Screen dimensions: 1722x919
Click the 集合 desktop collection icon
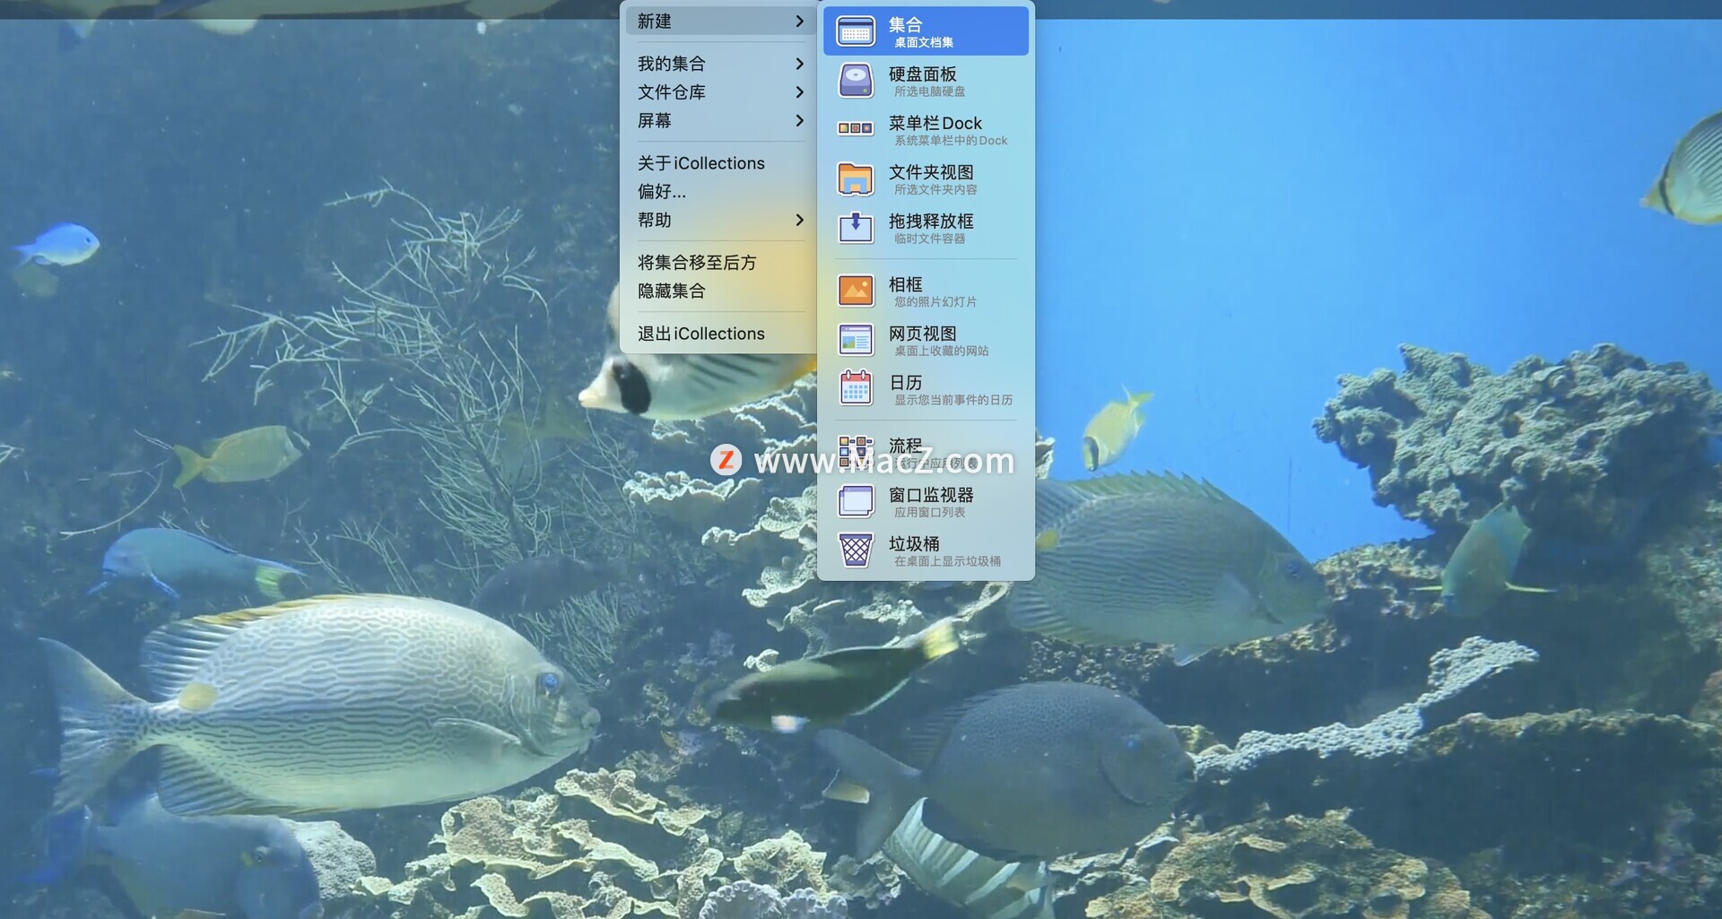[856, 31]
